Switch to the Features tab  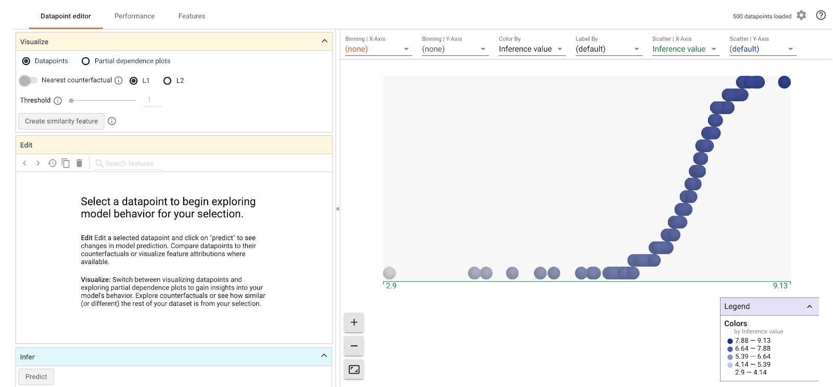(x=192, y=16)
